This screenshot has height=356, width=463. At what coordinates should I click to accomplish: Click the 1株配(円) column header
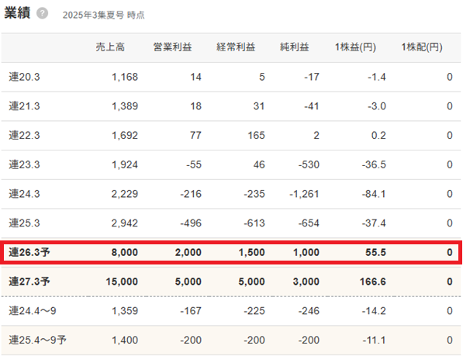422,47
